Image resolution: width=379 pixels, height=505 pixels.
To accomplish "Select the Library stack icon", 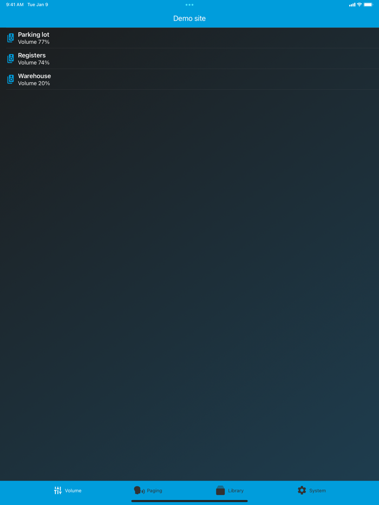I will [x=220, y=490].
